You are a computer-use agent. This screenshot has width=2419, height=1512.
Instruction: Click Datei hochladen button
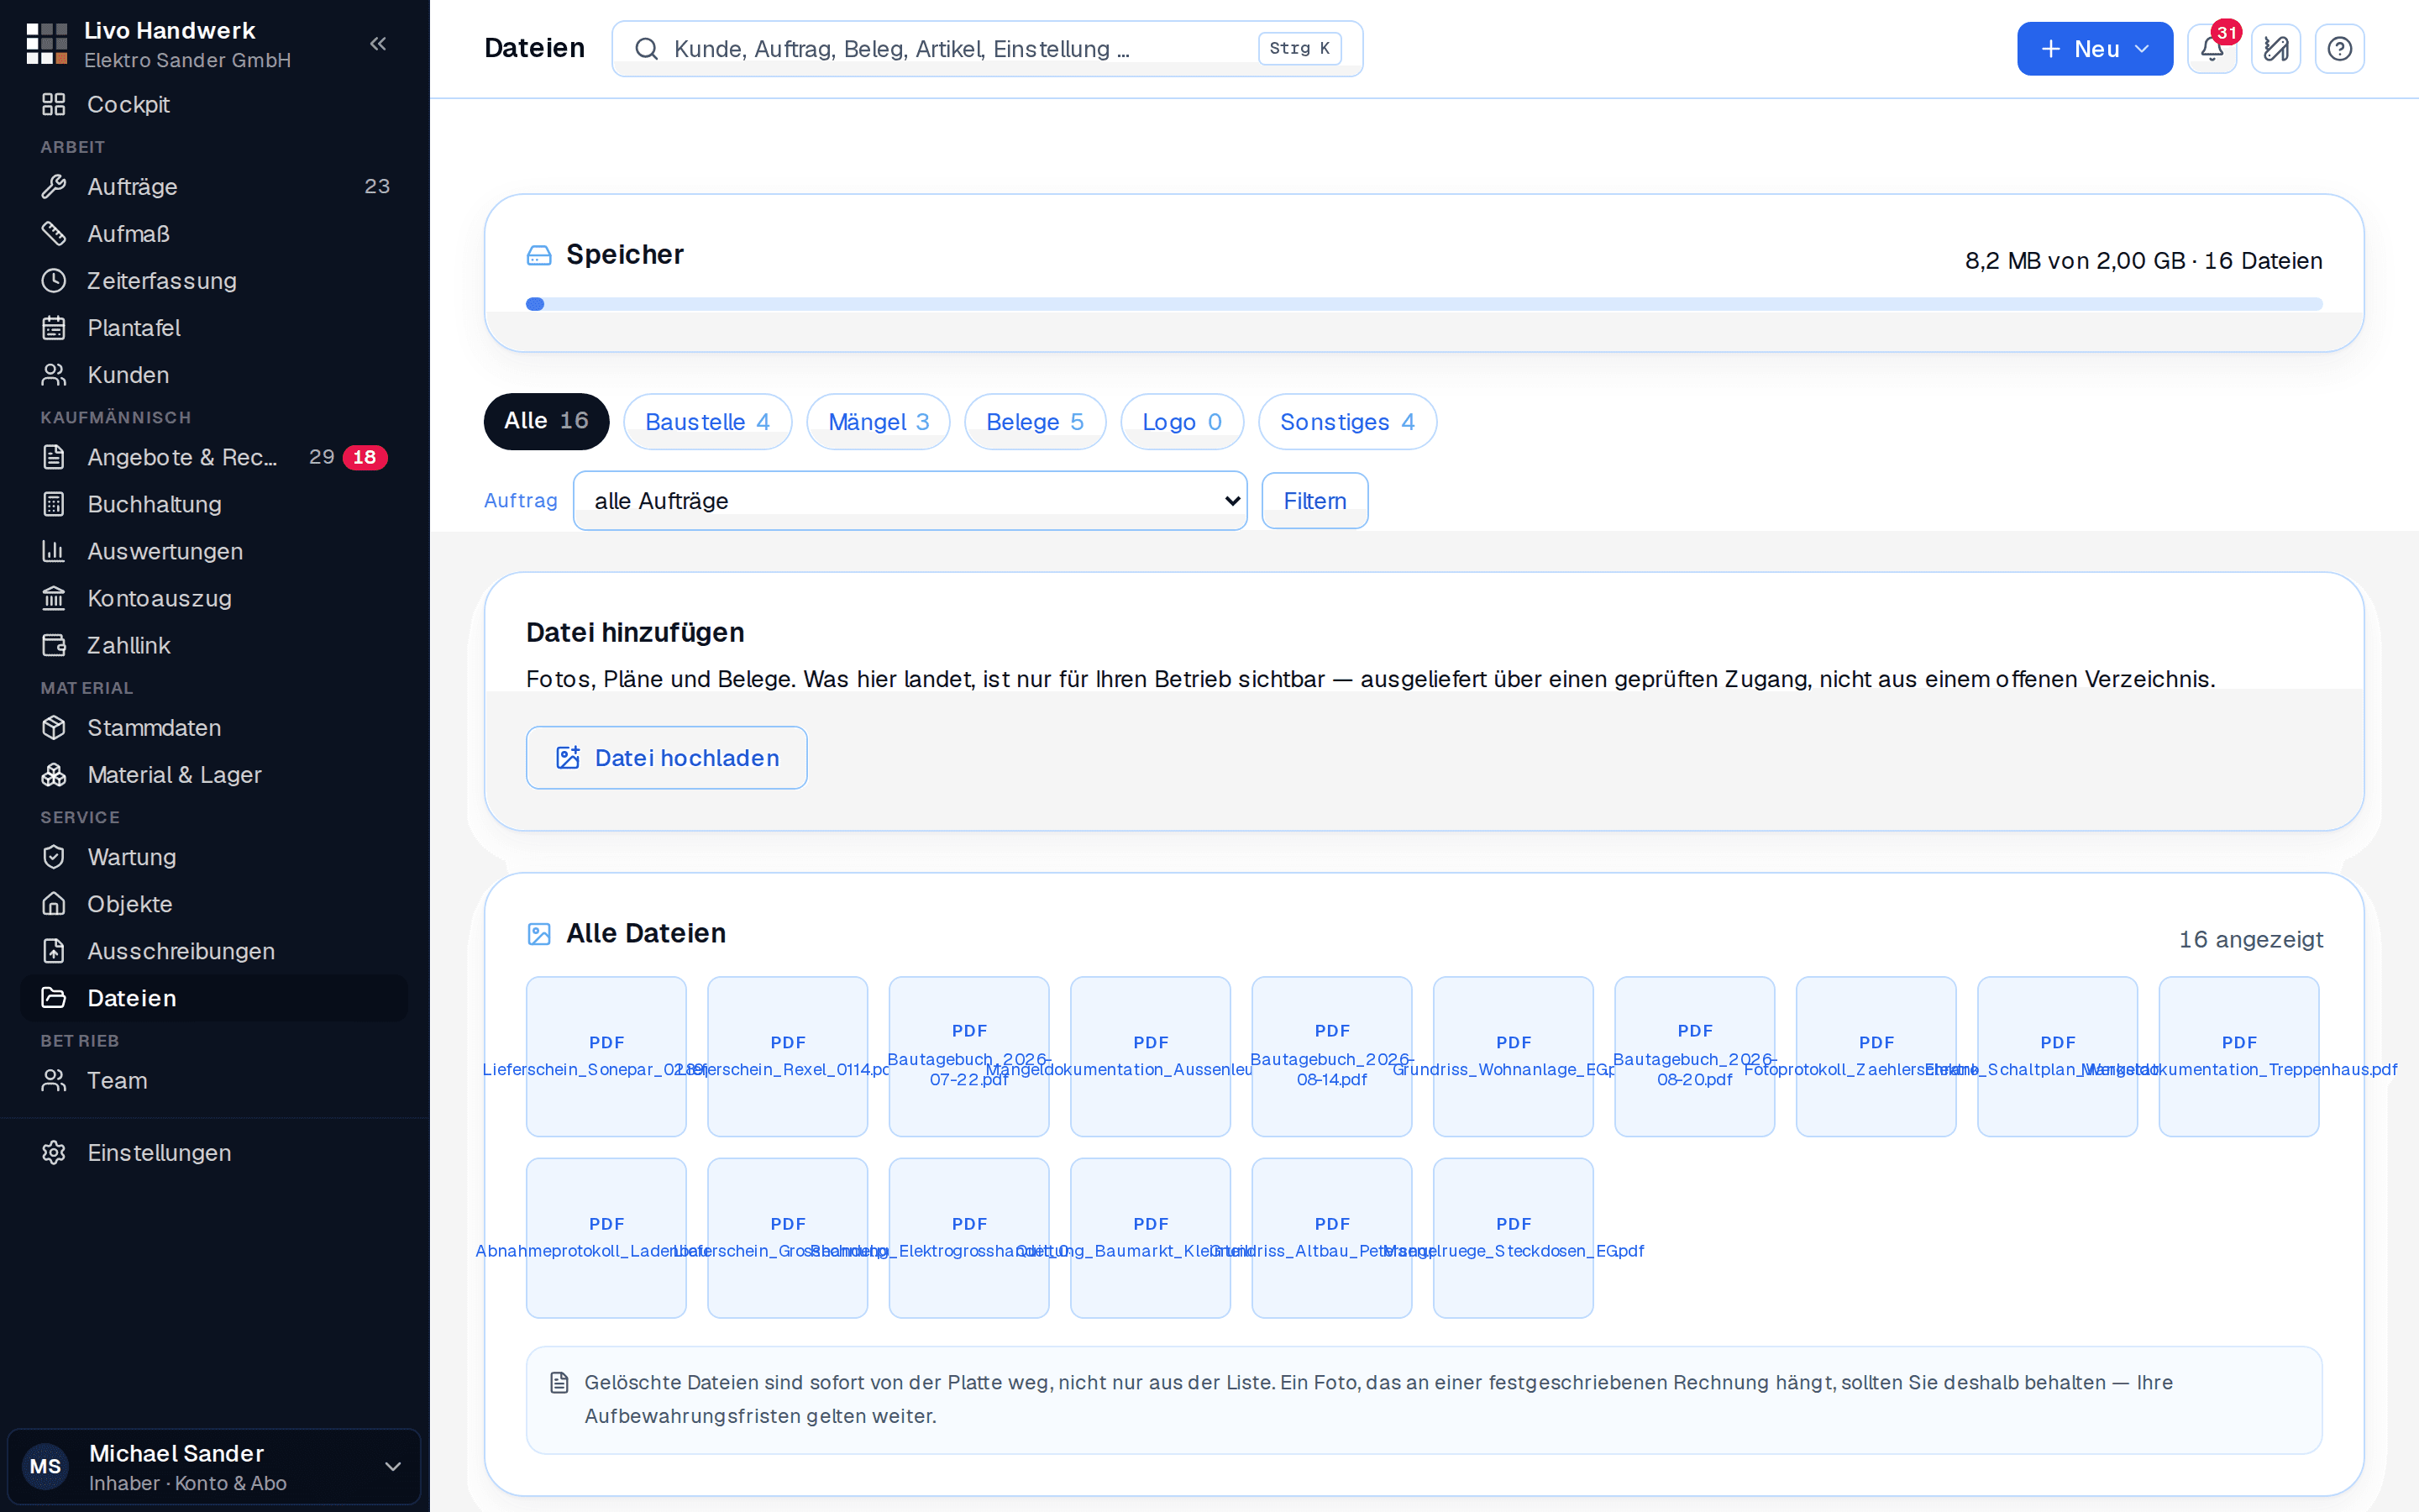pos(667,758)
